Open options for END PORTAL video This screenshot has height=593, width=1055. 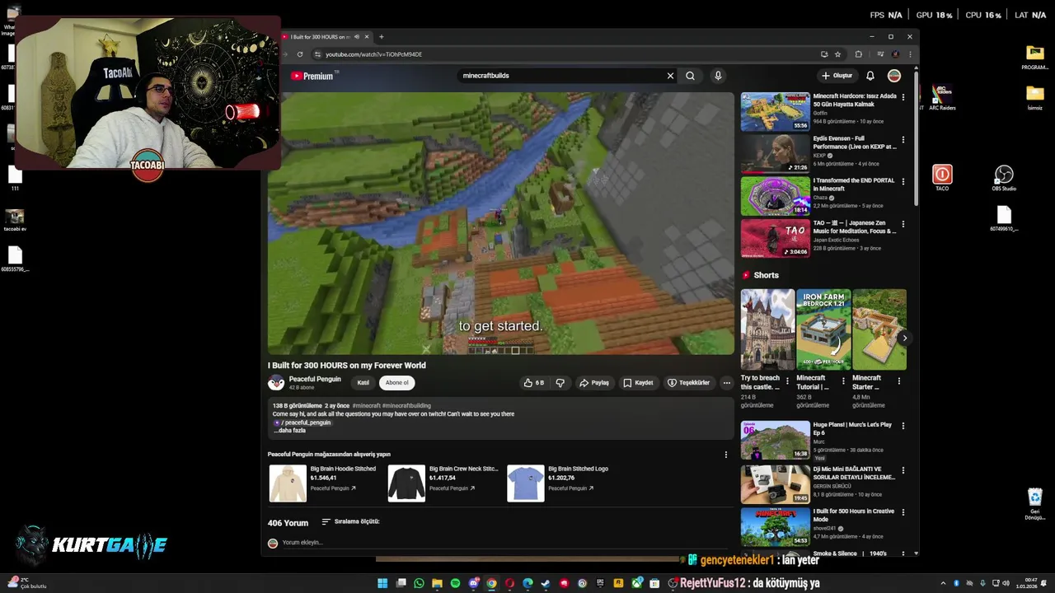tap(903, 181)
